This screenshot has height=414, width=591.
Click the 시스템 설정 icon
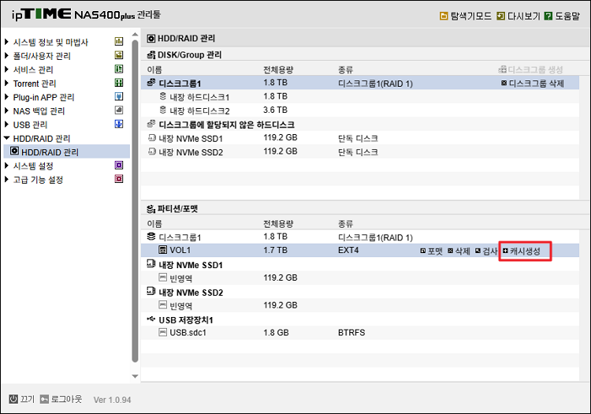(119, 166)
